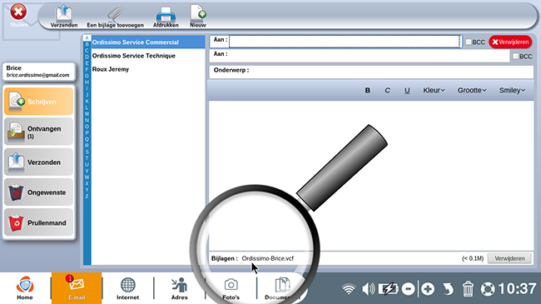Screen dimensions: 541x304
Task: Open the Verzonden sent folder
Action: click(38, 162)
